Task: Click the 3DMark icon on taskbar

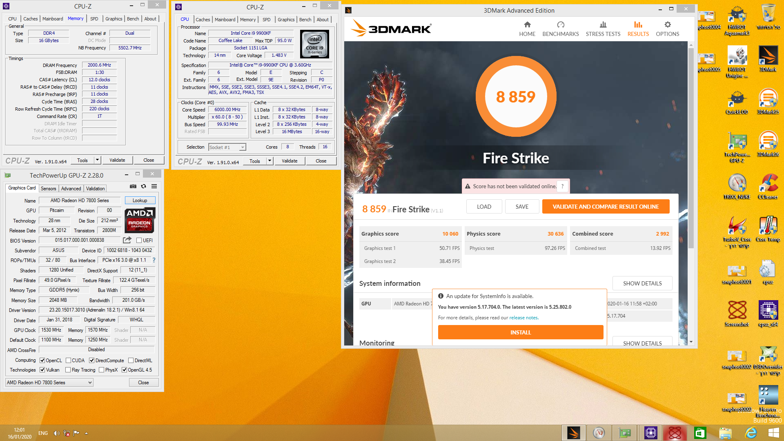Action: tap(573, 433)
